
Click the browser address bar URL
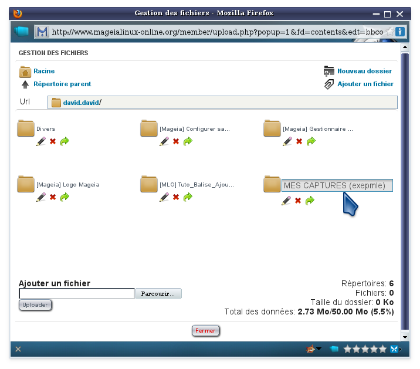click(x=217, y=32)
